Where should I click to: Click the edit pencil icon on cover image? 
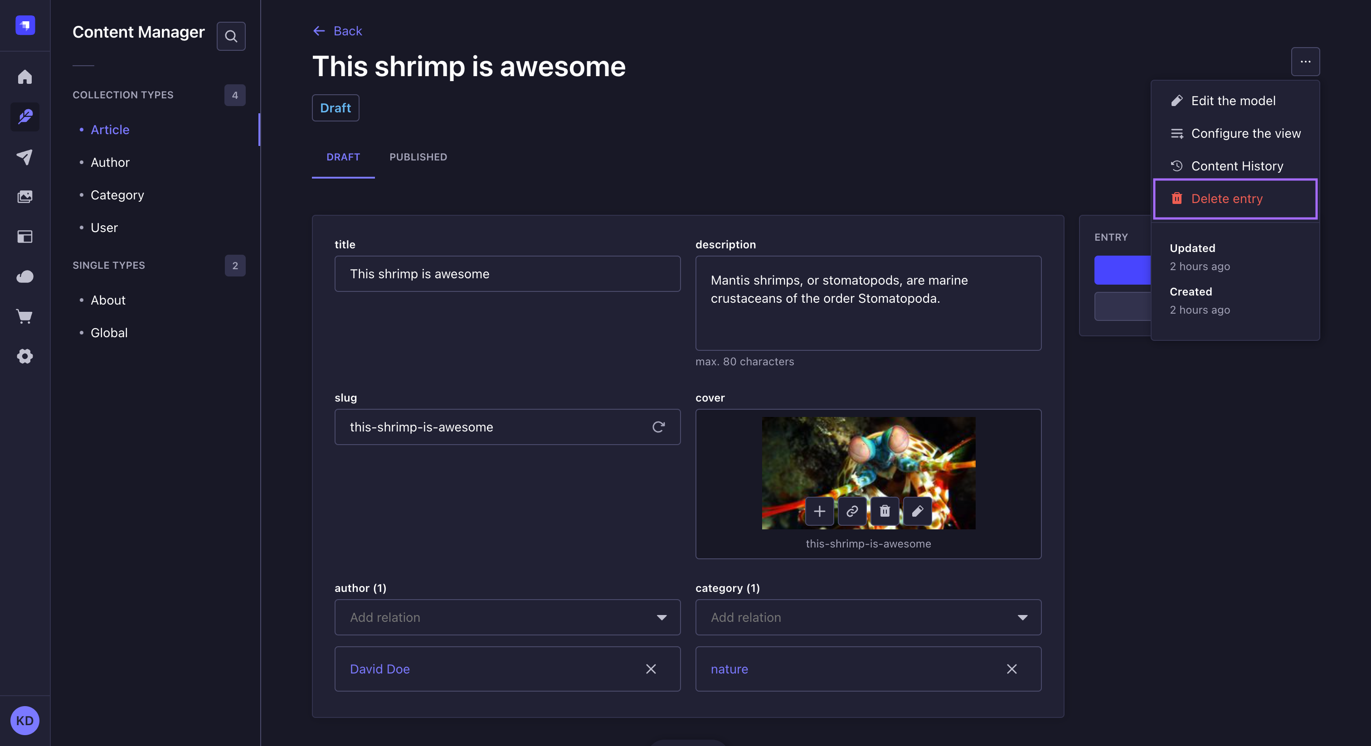916,511
